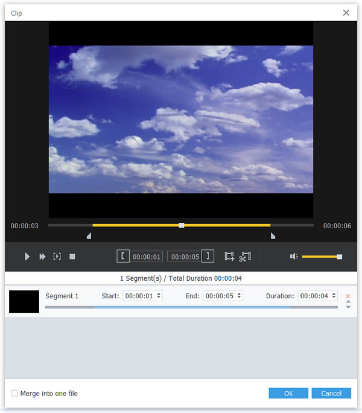Click the playhead on the preview timeline
The width and height of the screenshot is (362, 413).
(182, 225)
